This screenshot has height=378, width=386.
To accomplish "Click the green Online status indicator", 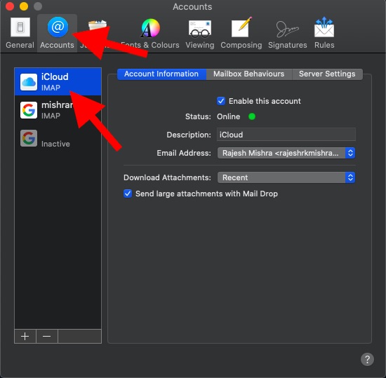I will point(252,116).
